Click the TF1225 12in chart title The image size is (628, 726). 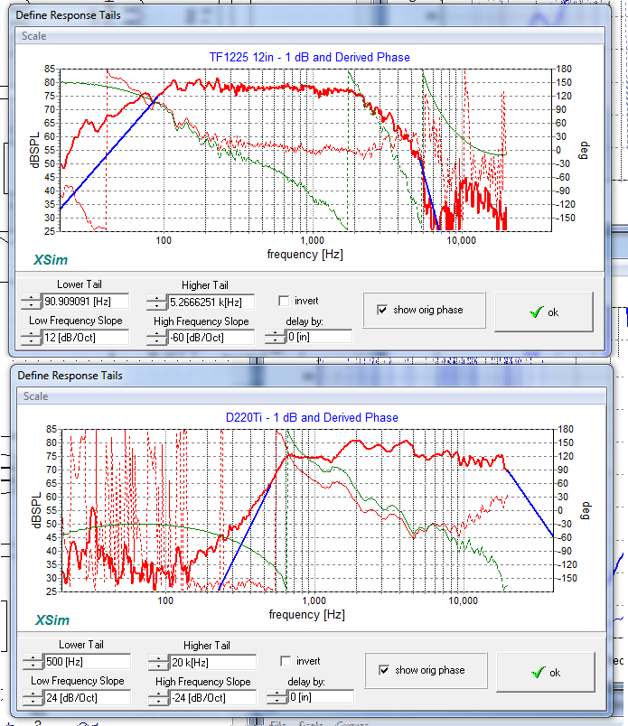pos(310,57)
